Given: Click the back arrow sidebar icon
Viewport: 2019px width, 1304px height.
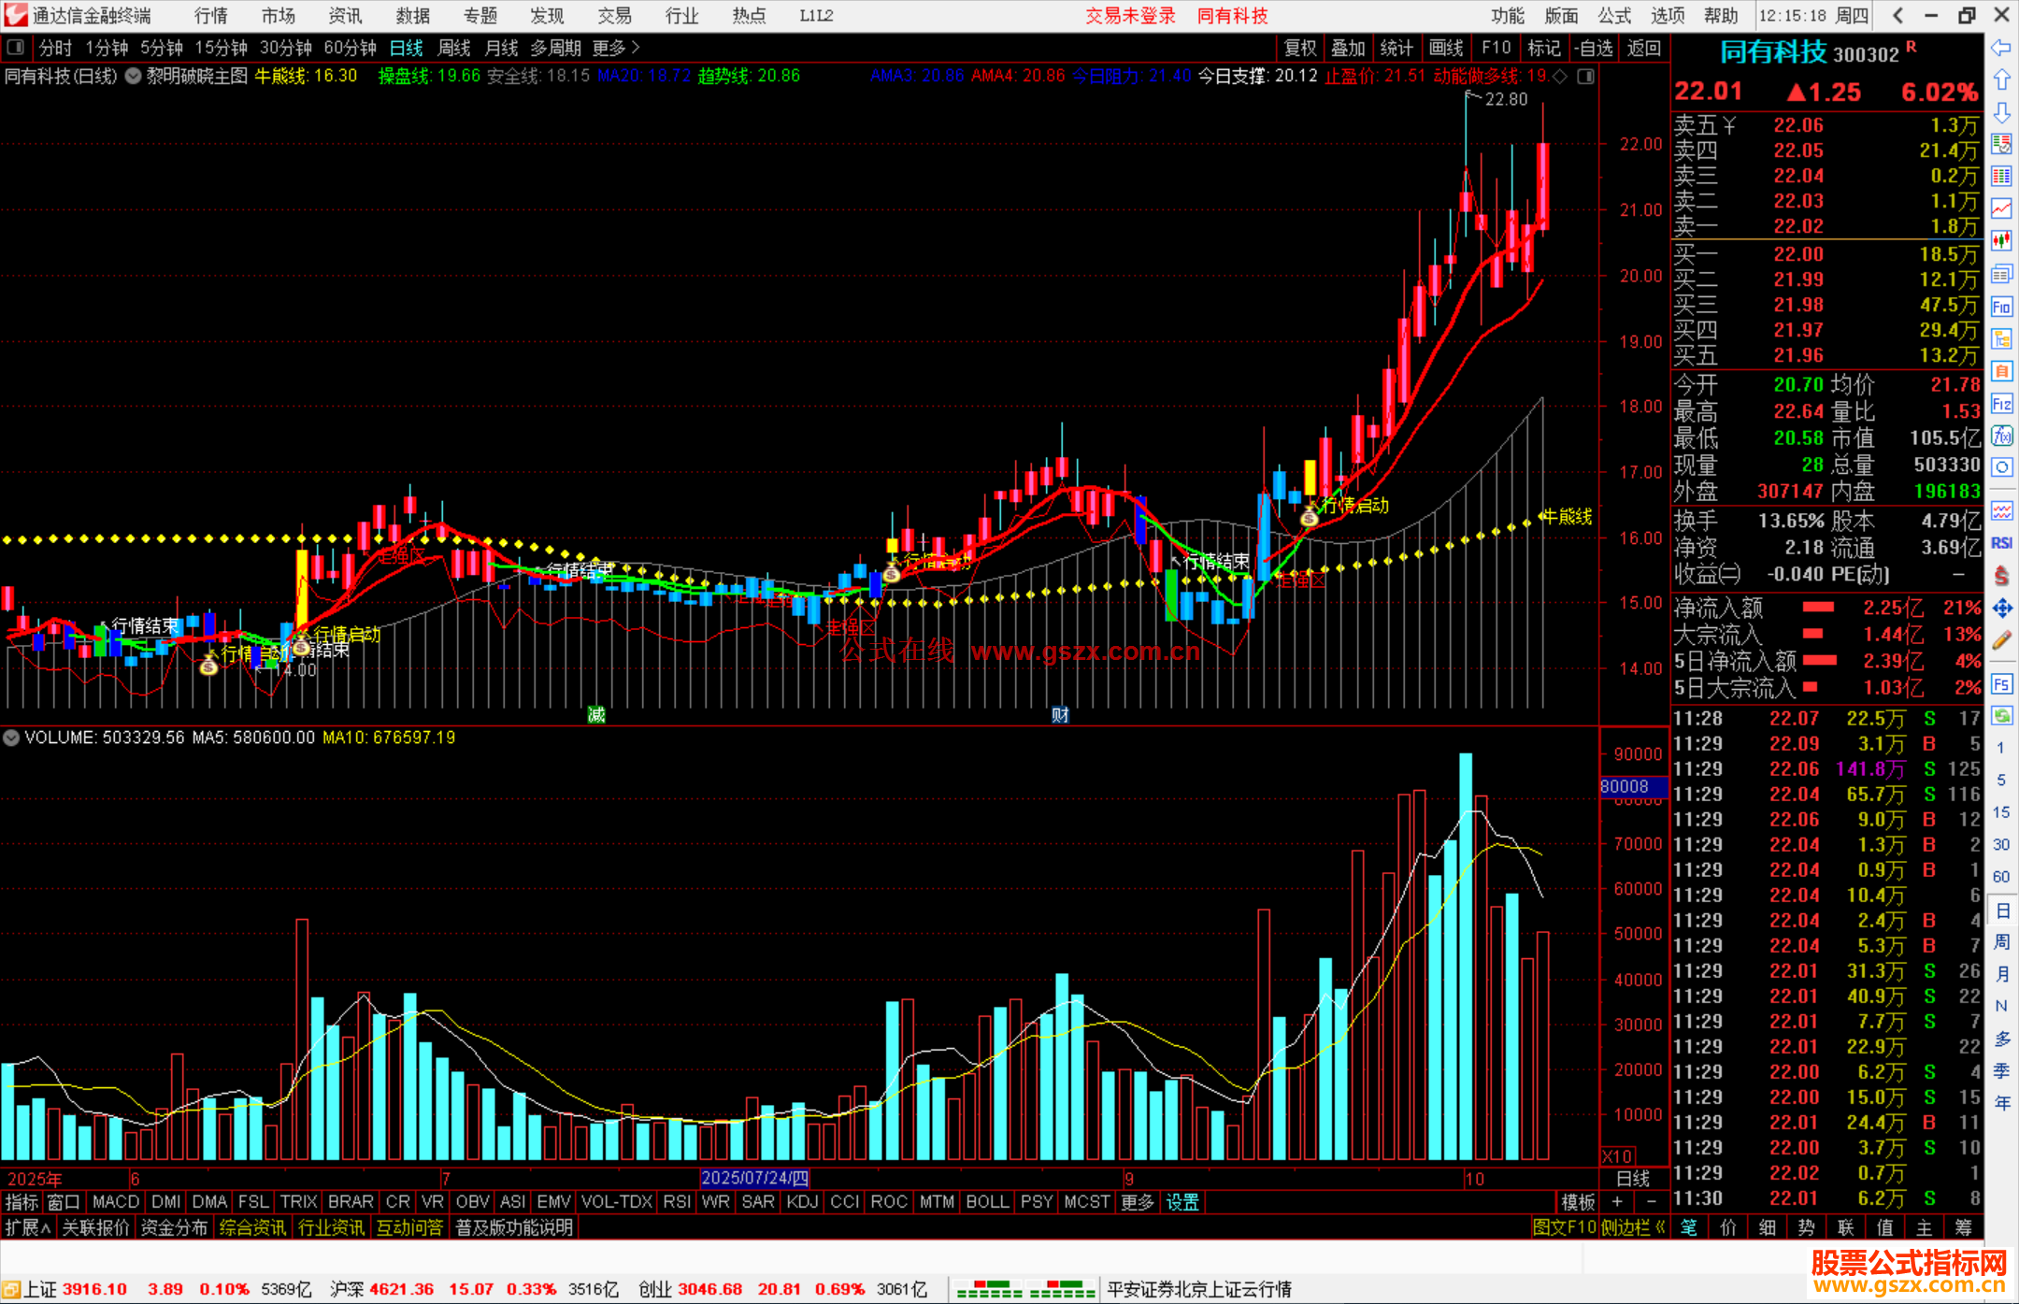Looking at the screenshot, I should pyautogui.click(x=2001, y=48).
